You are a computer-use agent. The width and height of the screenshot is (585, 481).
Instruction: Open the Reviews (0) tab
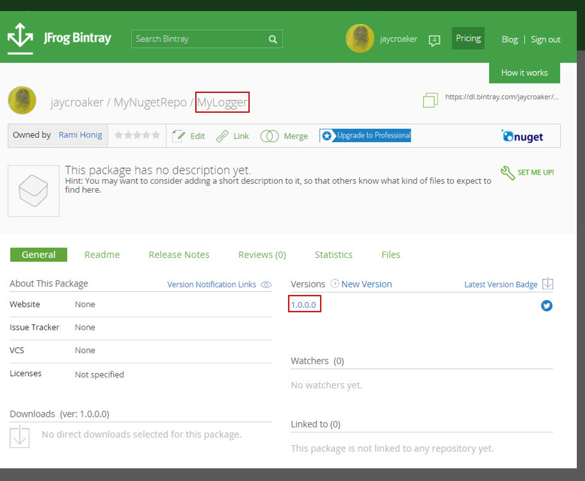pyautogui.click(x=262, y=255)
